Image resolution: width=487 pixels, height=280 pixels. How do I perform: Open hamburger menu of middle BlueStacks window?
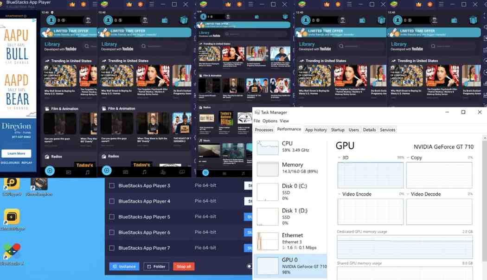[x=250, y=4]
